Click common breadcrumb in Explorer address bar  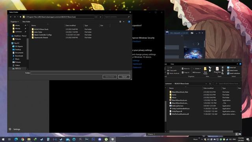click(169, 84)
